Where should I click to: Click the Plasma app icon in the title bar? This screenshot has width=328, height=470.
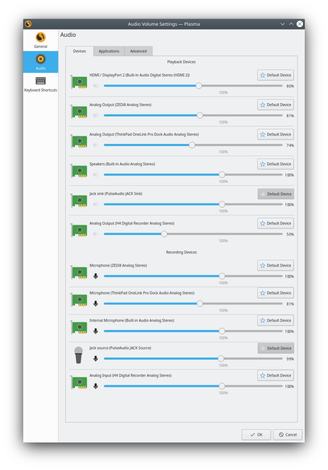click(28, 24)
